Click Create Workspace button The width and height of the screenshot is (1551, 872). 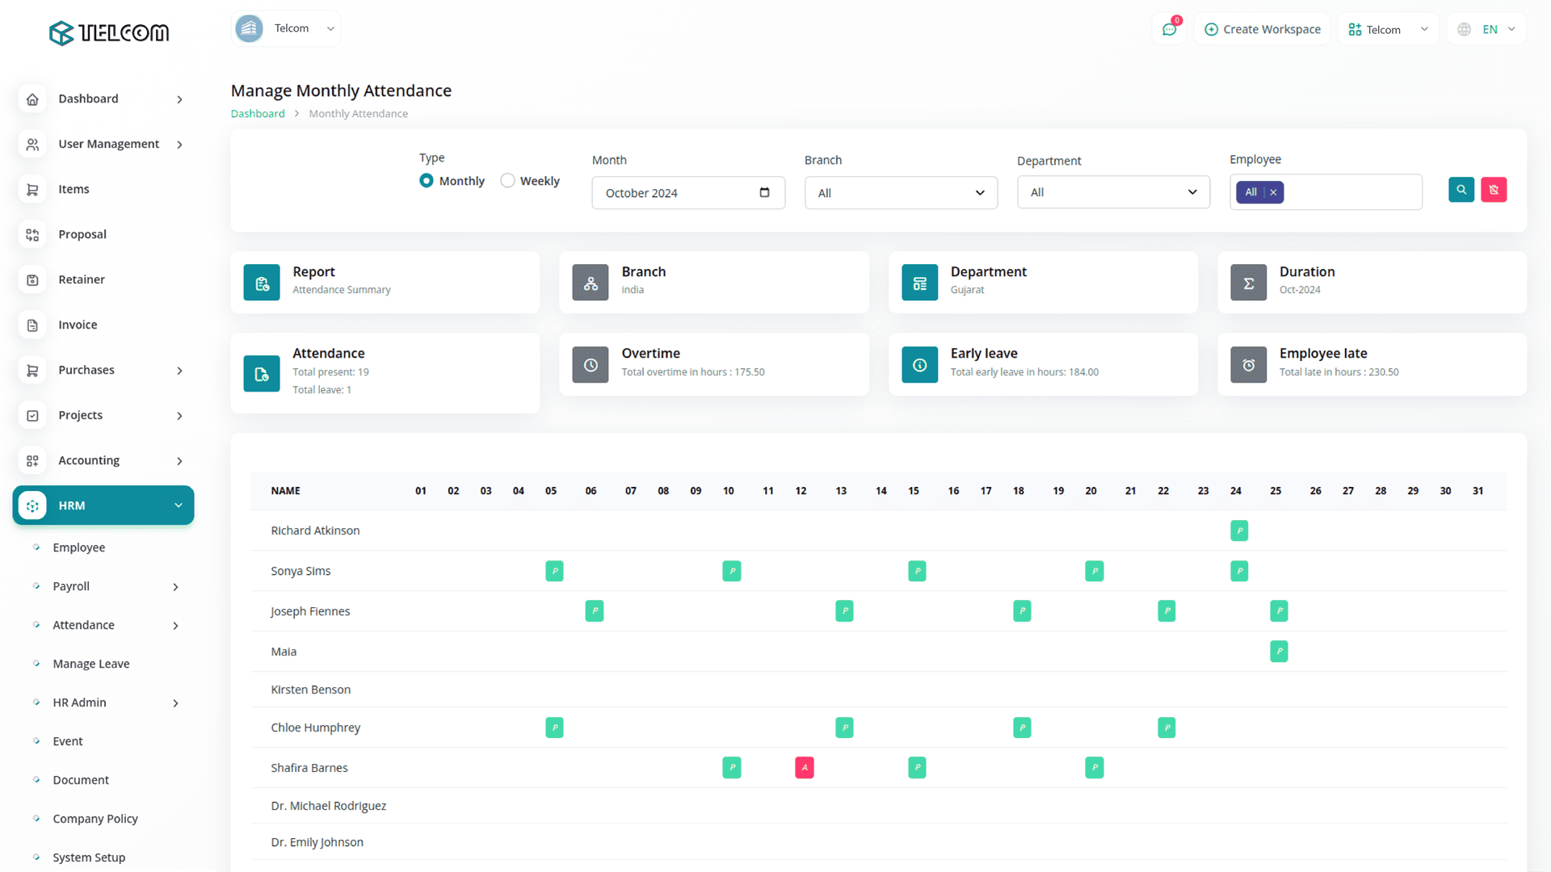[1263, 30]
